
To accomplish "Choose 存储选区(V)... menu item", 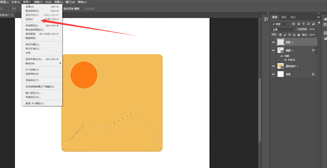I will tap(42, 97).
